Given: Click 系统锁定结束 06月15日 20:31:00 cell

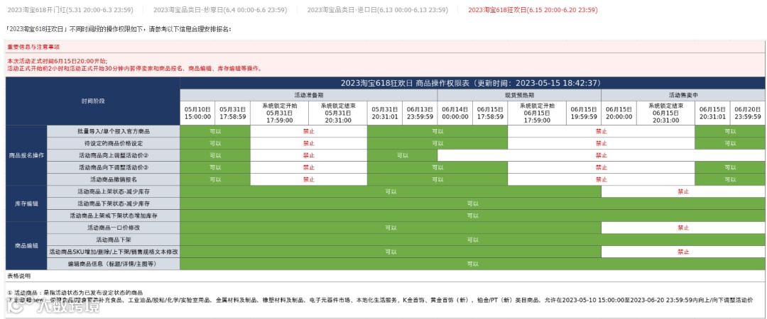Looking at the screenshot, I should (665, 113).
